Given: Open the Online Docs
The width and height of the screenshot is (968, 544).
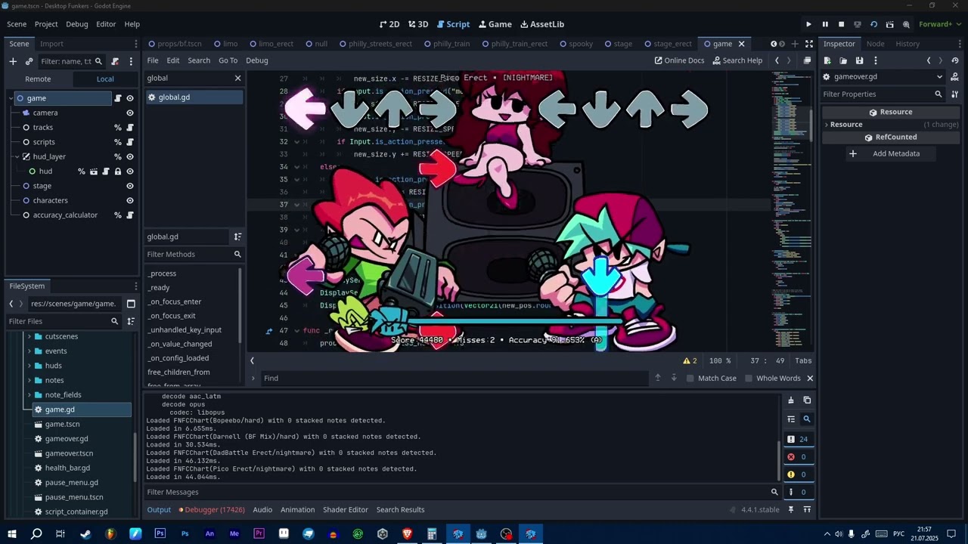Looking at the screenshot, I should click(679, 60).
